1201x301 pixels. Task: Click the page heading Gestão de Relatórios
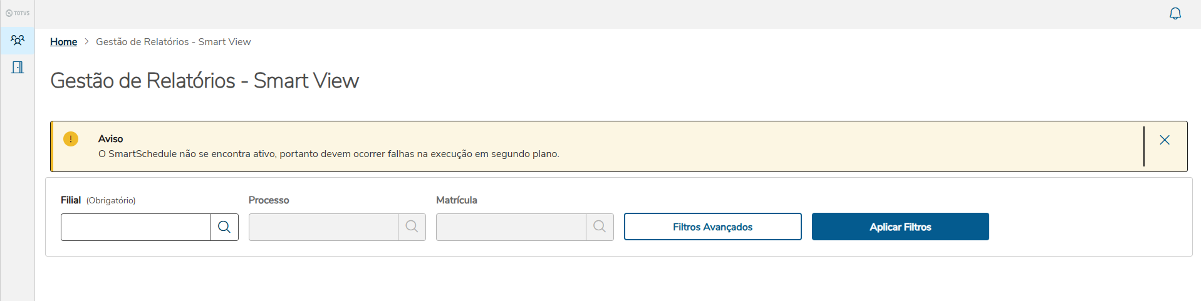204,81
